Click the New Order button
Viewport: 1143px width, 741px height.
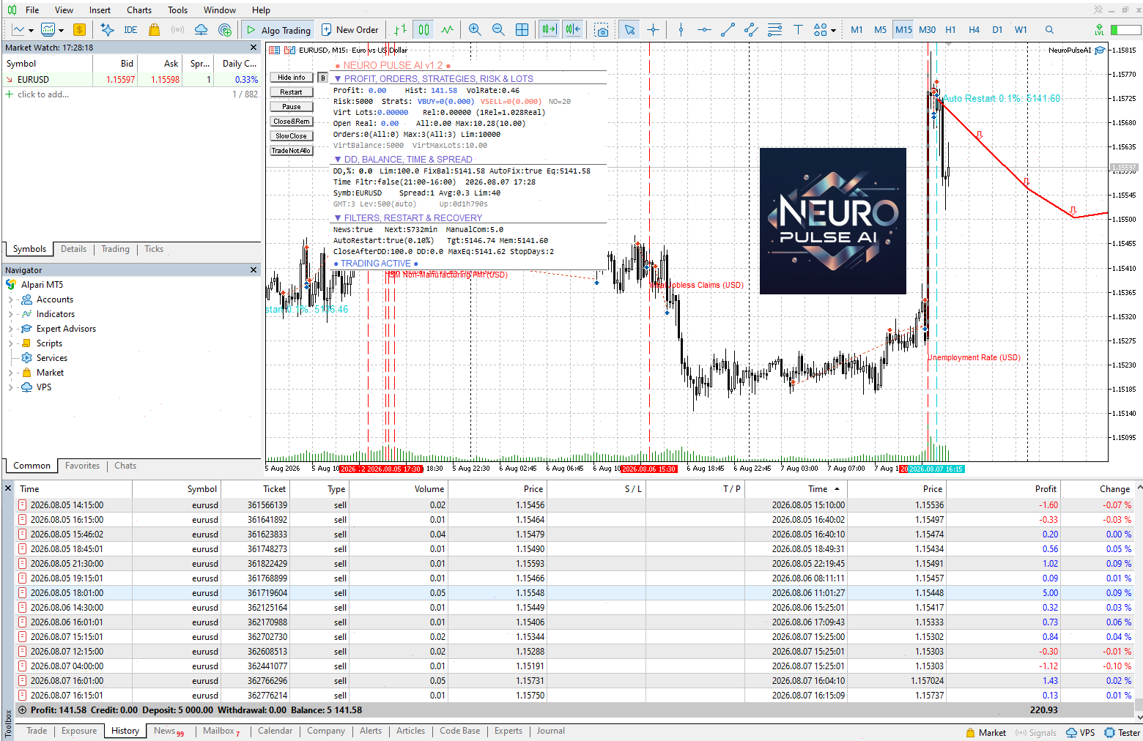(x=350, y=30)
